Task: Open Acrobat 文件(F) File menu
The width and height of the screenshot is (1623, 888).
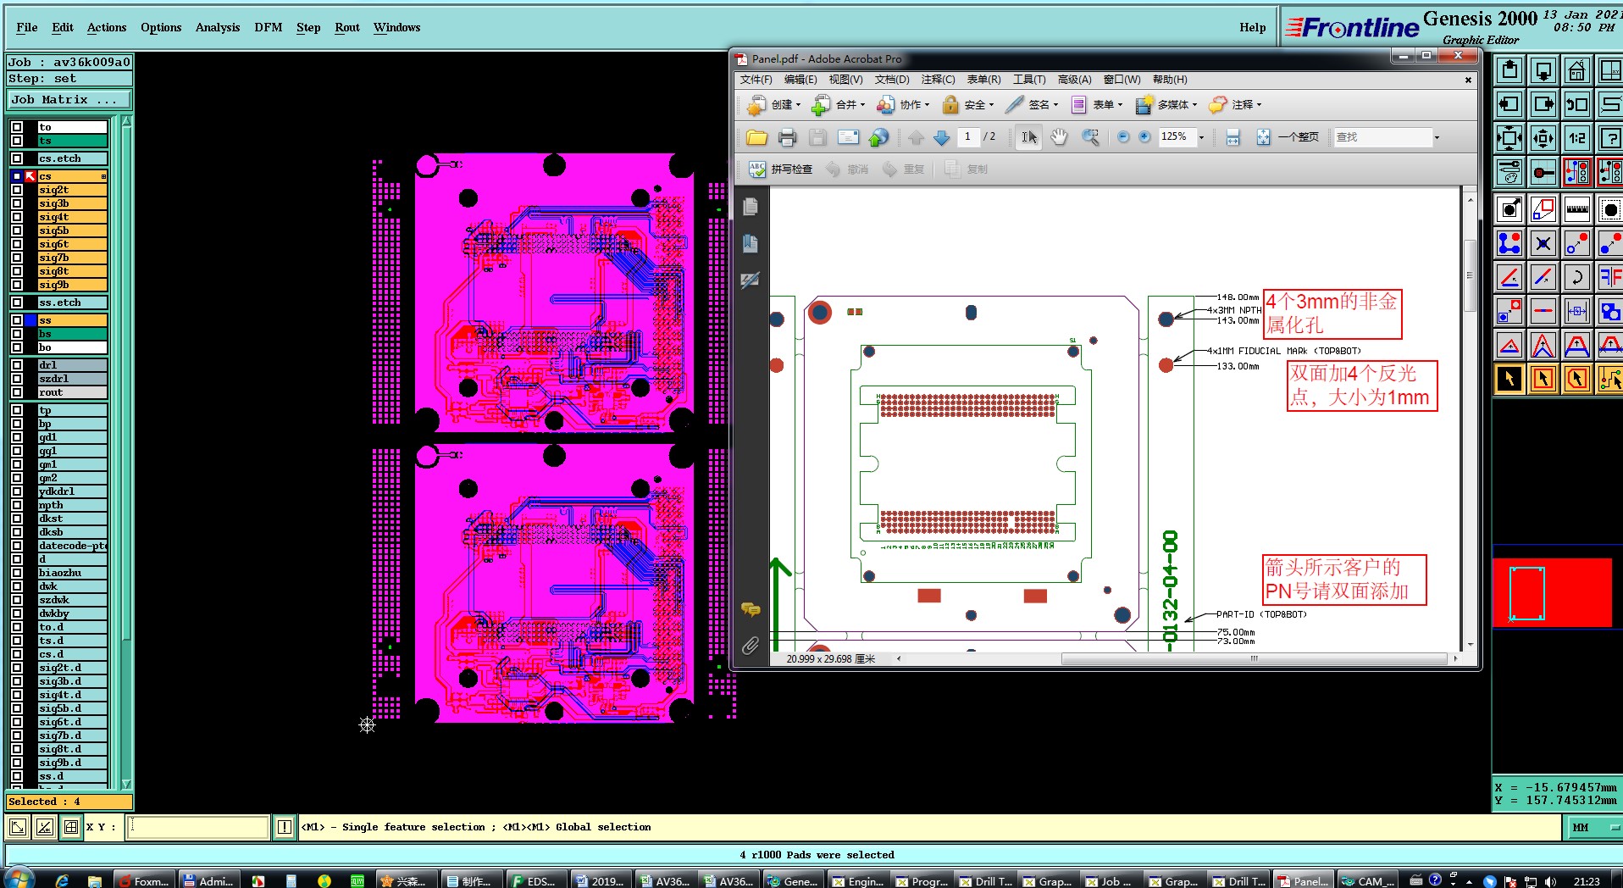Action: pos(756,80)
